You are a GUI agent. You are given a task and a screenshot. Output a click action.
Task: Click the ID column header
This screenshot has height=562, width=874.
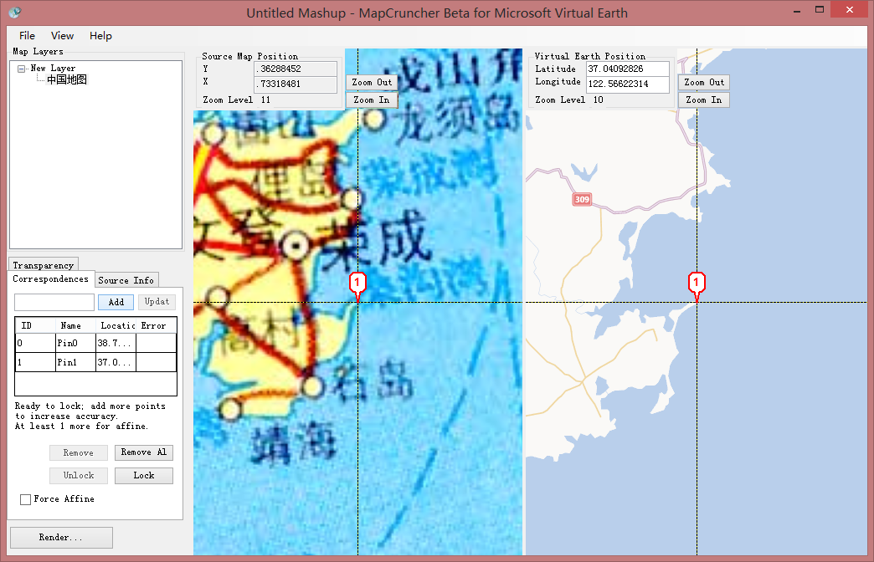coord(36,326)
